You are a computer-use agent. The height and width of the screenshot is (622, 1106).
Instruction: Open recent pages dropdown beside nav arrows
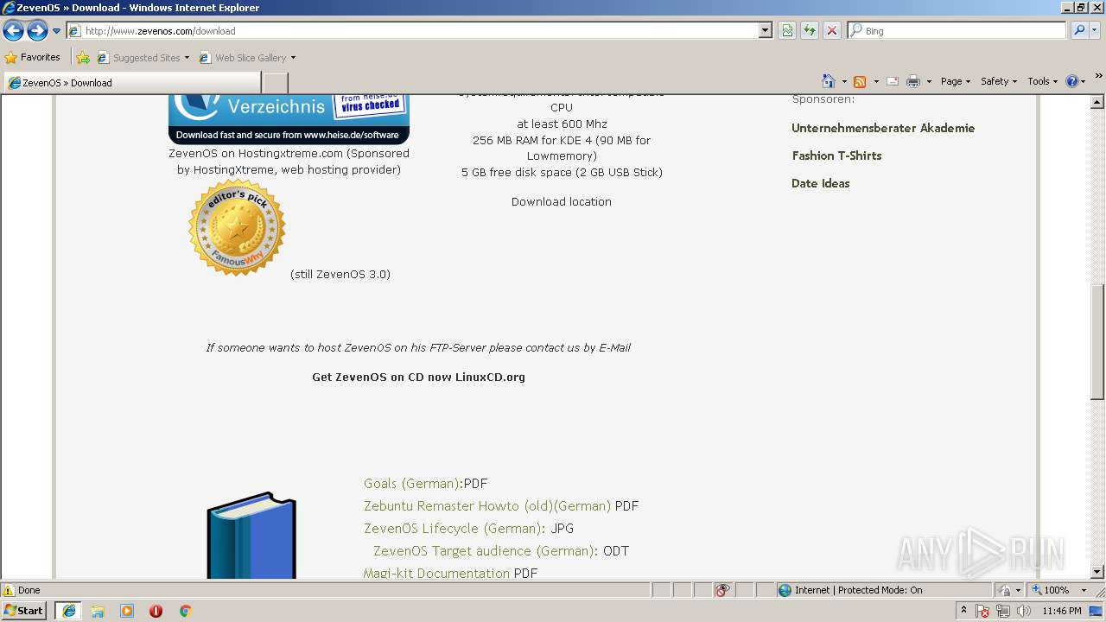57,31
